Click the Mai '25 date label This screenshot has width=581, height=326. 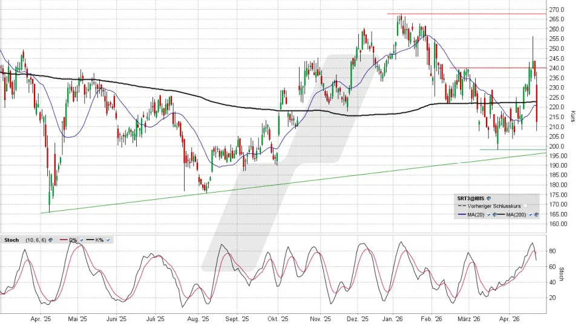(x=77, y=319)
